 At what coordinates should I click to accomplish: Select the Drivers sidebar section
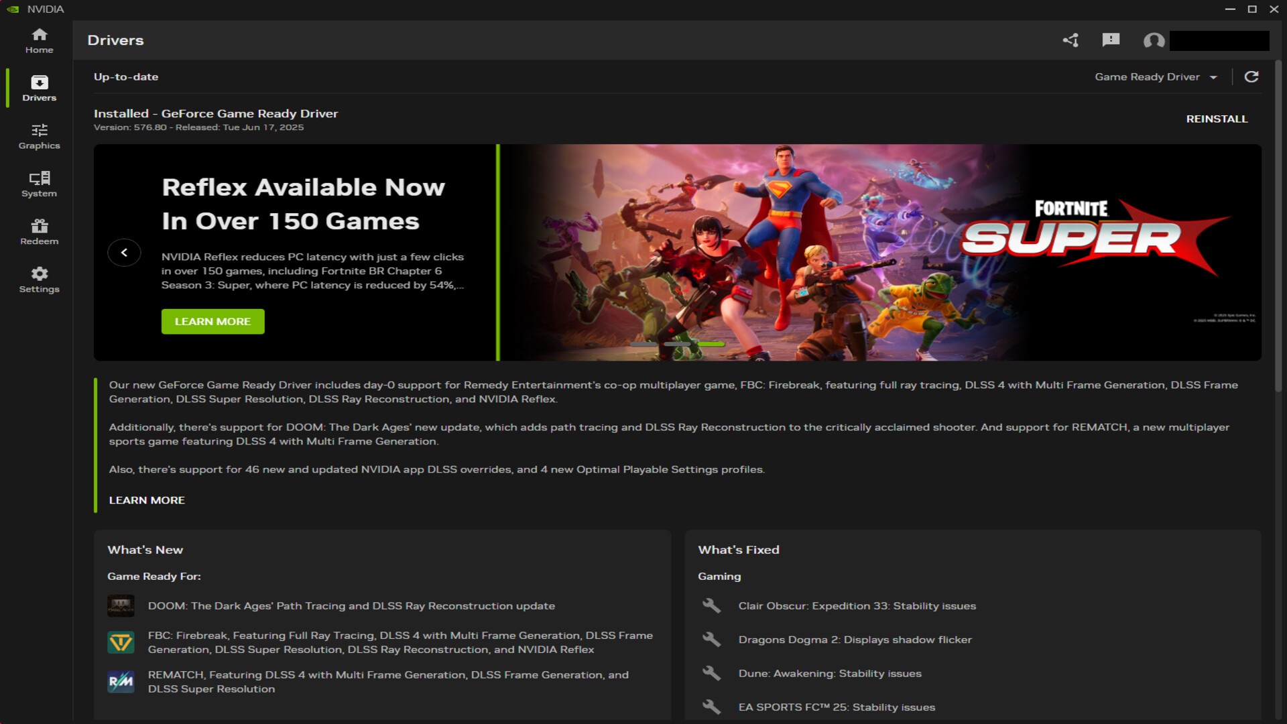[x=39, y=88]
